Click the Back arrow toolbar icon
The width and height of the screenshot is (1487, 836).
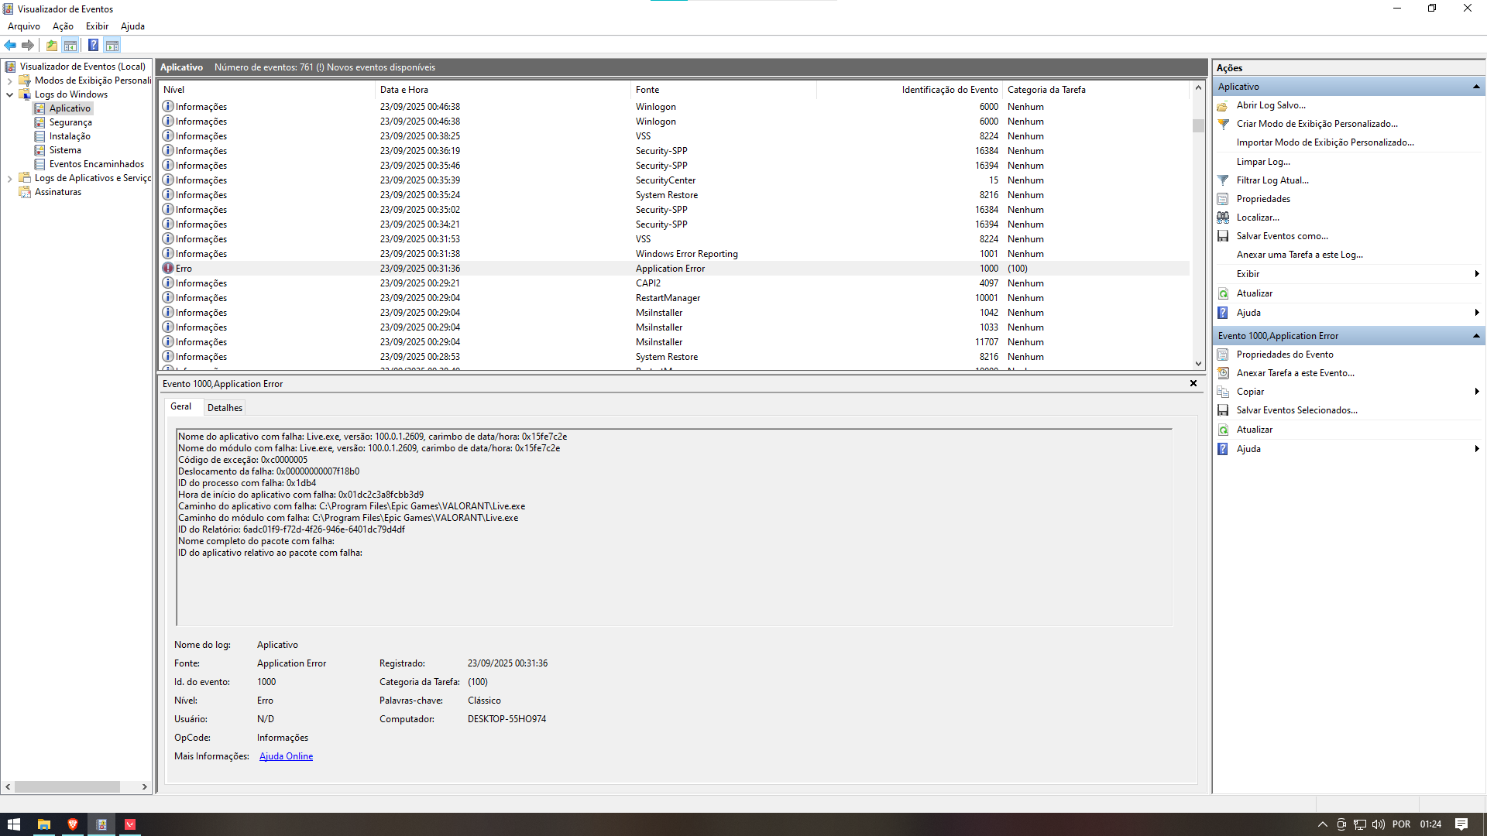pos(10,45)
